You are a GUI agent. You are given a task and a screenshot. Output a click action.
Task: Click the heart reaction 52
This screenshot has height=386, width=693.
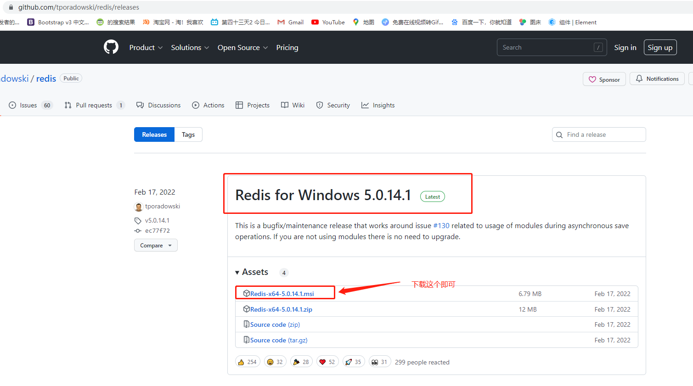pos(327,362)
